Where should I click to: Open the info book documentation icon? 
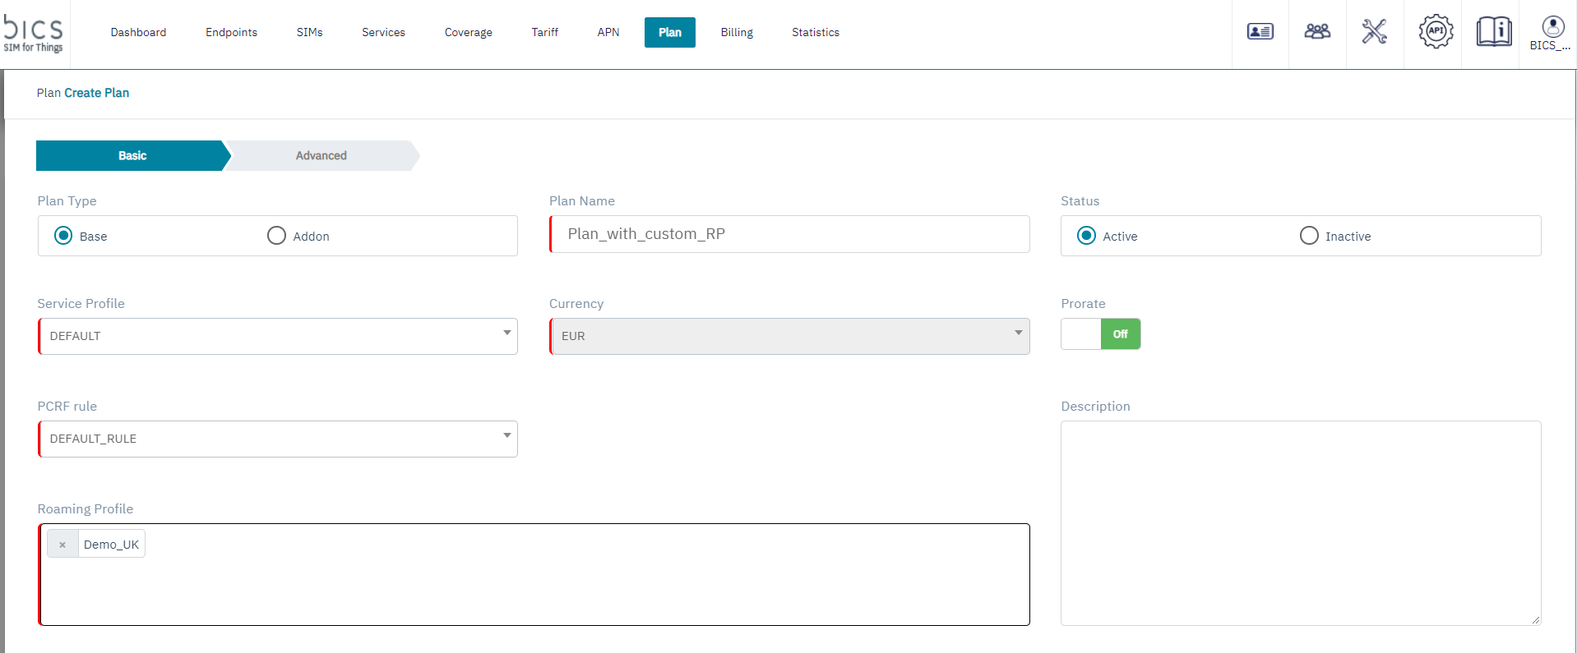pos(1493,32)
